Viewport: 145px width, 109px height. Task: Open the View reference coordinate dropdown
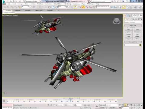pos(62,7)
